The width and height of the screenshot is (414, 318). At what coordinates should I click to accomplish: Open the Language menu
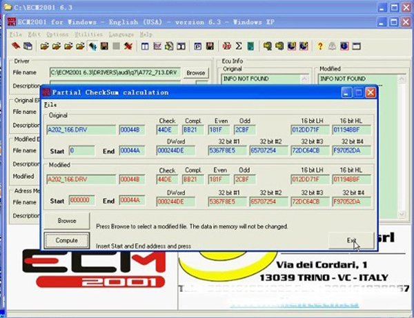(121, 34)
